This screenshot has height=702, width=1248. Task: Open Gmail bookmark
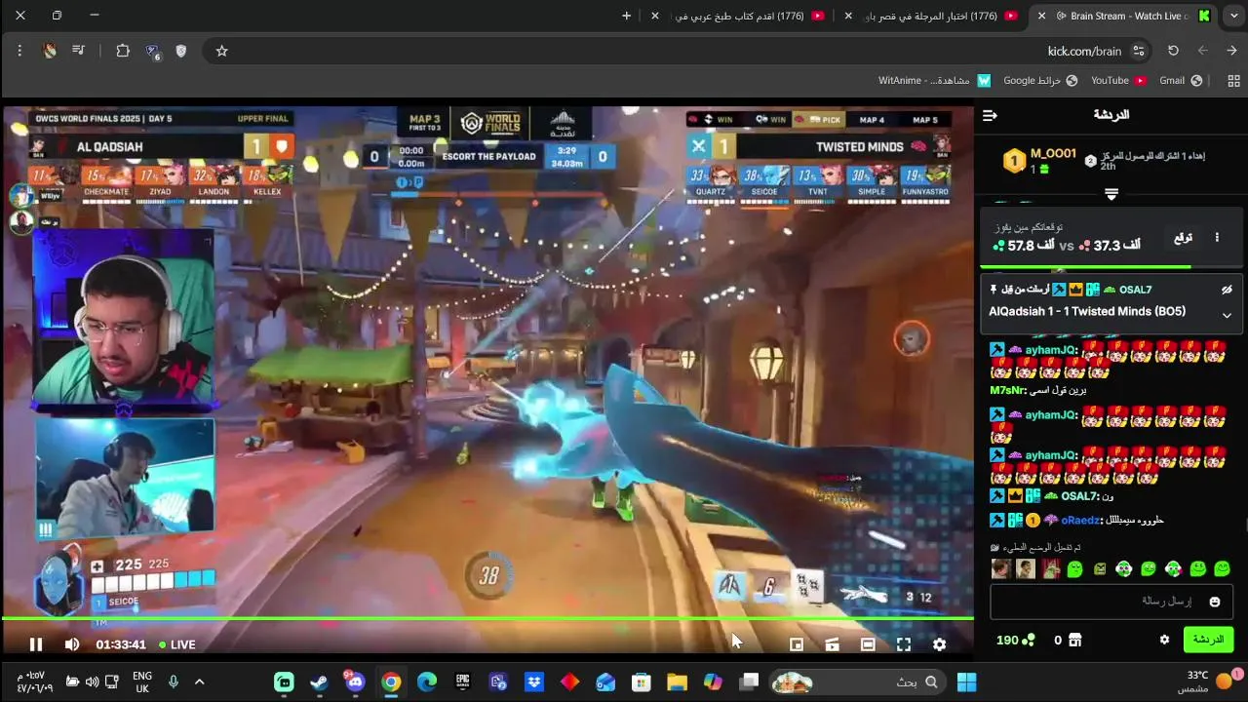coord(1181,81)
